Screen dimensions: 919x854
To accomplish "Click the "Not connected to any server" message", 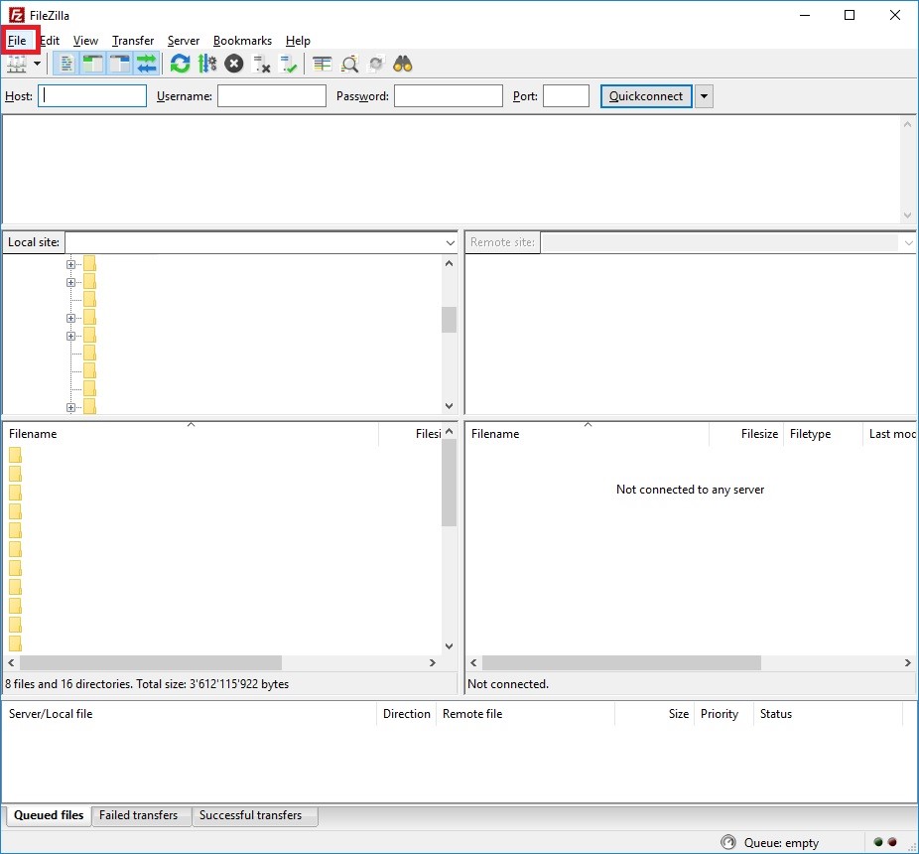I will (x=690, y=490).
